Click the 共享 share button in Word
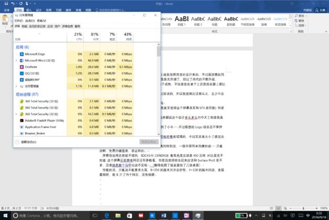This screenshot has width=329, height=220. [x=320, y=10]
